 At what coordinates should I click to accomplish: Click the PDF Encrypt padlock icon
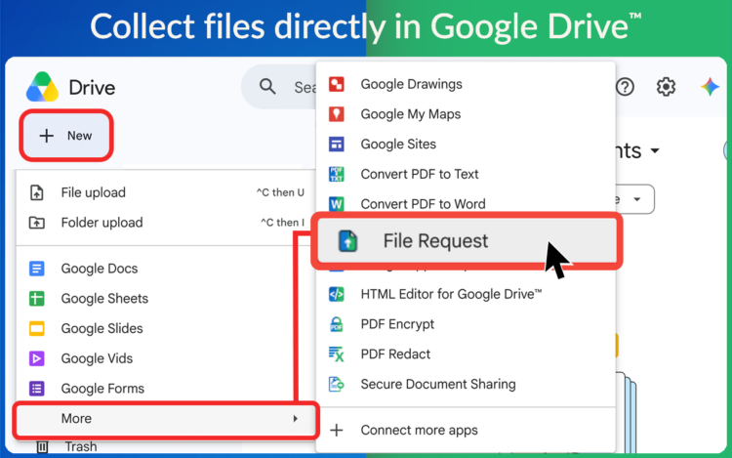coord(337,324)
